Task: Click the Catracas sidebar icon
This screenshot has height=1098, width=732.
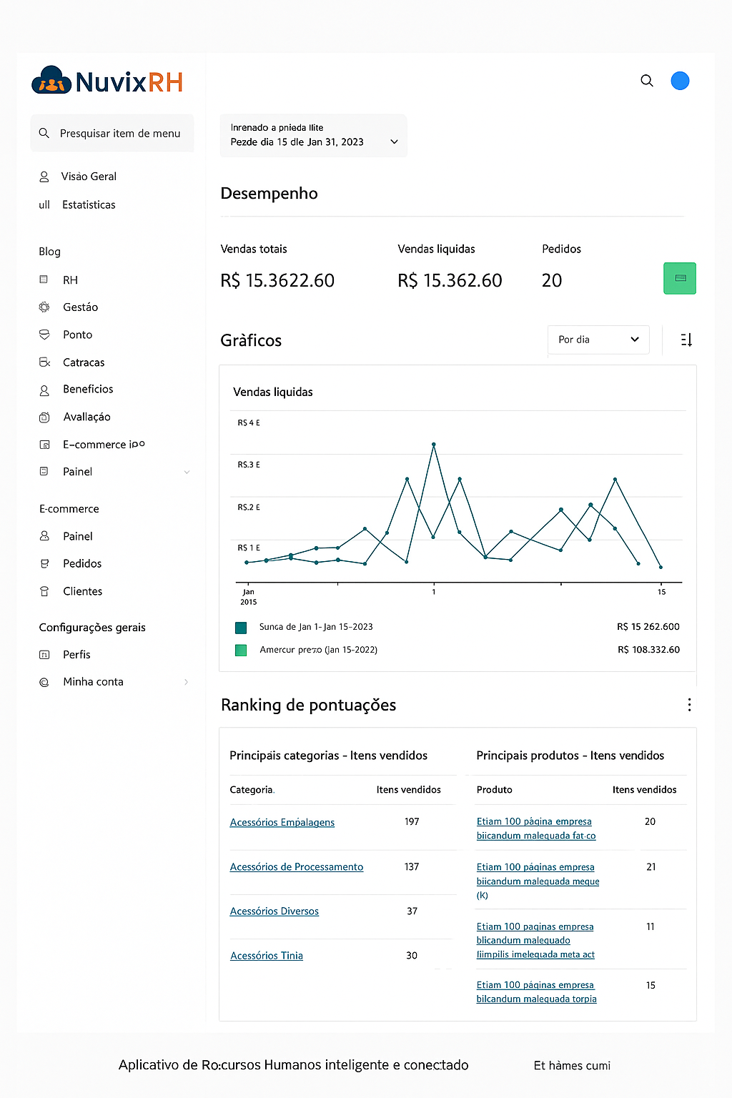Action: coord(44,362)
